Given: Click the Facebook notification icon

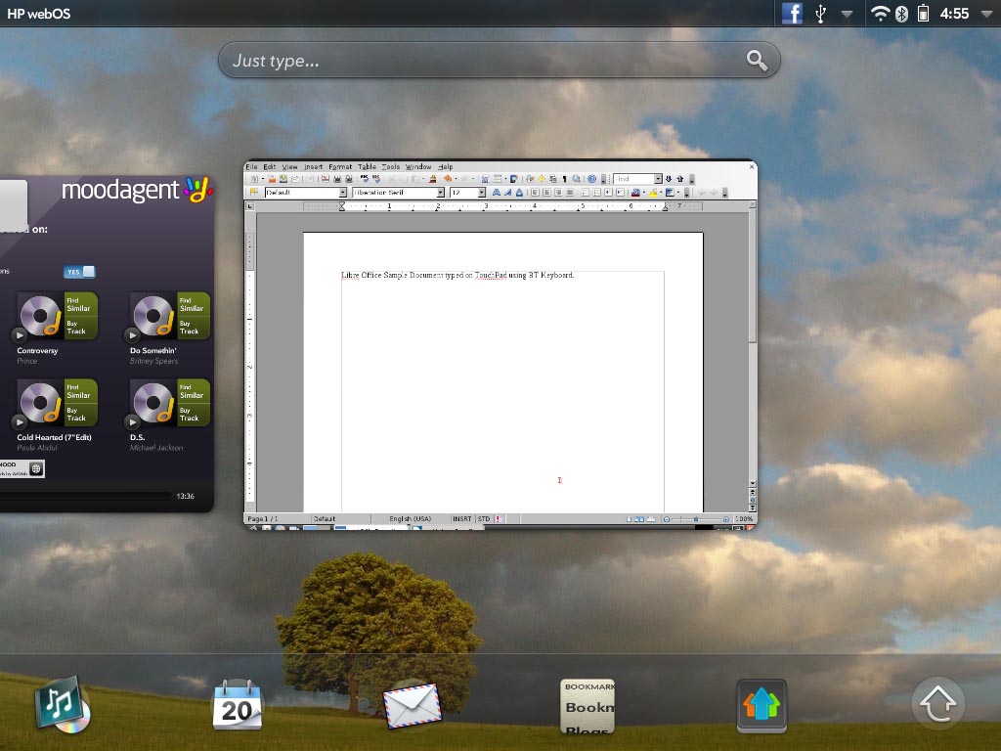Looking at the screenshot, I should pyautogui.click(x=792, y=13).
